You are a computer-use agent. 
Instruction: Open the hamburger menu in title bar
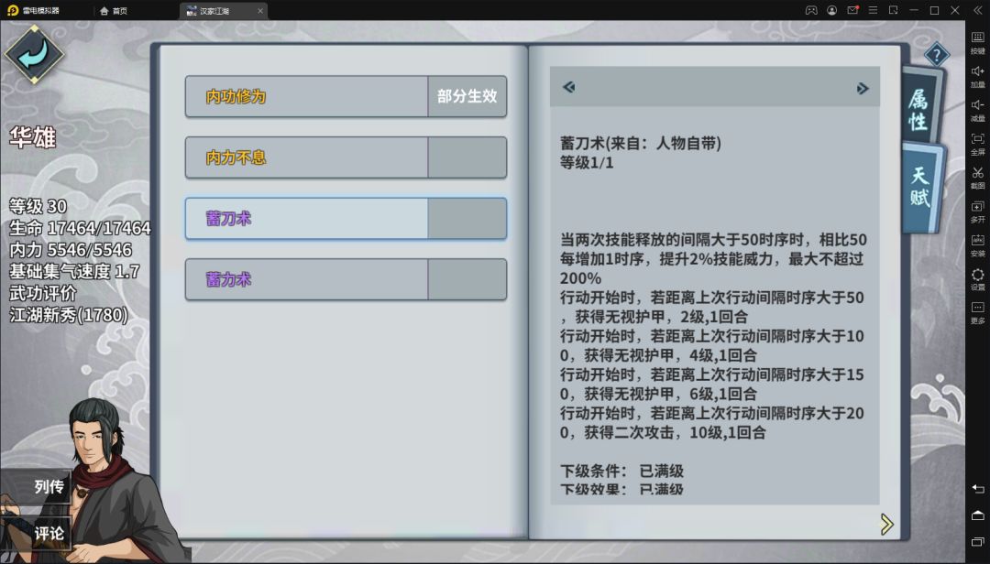coord(874,10)
